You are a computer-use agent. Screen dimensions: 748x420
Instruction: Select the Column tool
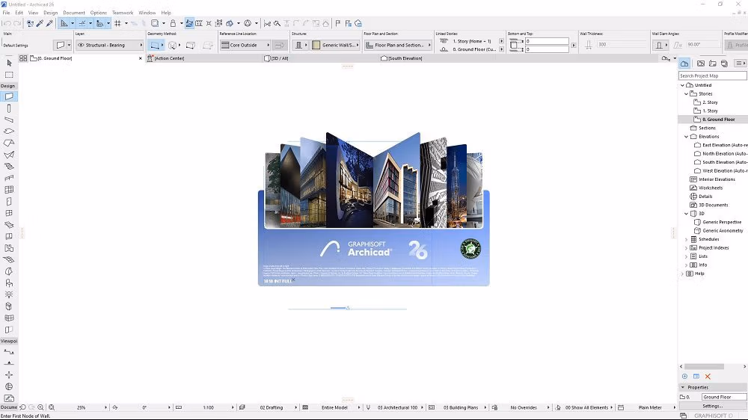pyautogui.click(x=9, y=108)
